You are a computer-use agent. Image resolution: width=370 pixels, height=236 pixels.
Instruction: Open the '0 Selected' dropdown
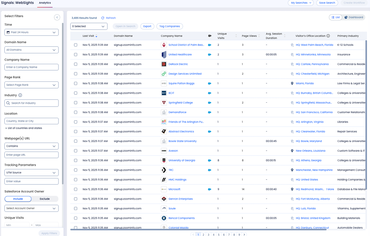coord(89,26)
